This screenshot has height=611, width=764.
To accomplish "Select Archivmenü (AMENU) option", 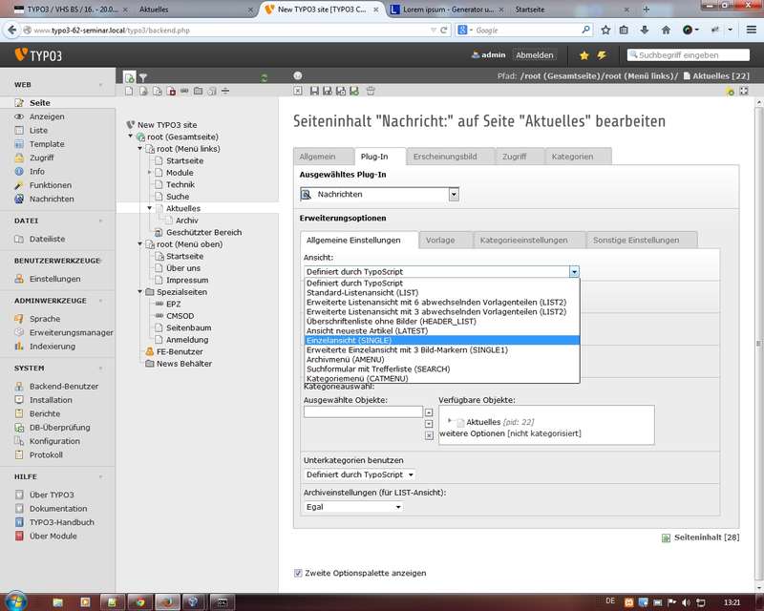I will click(442, 359).
